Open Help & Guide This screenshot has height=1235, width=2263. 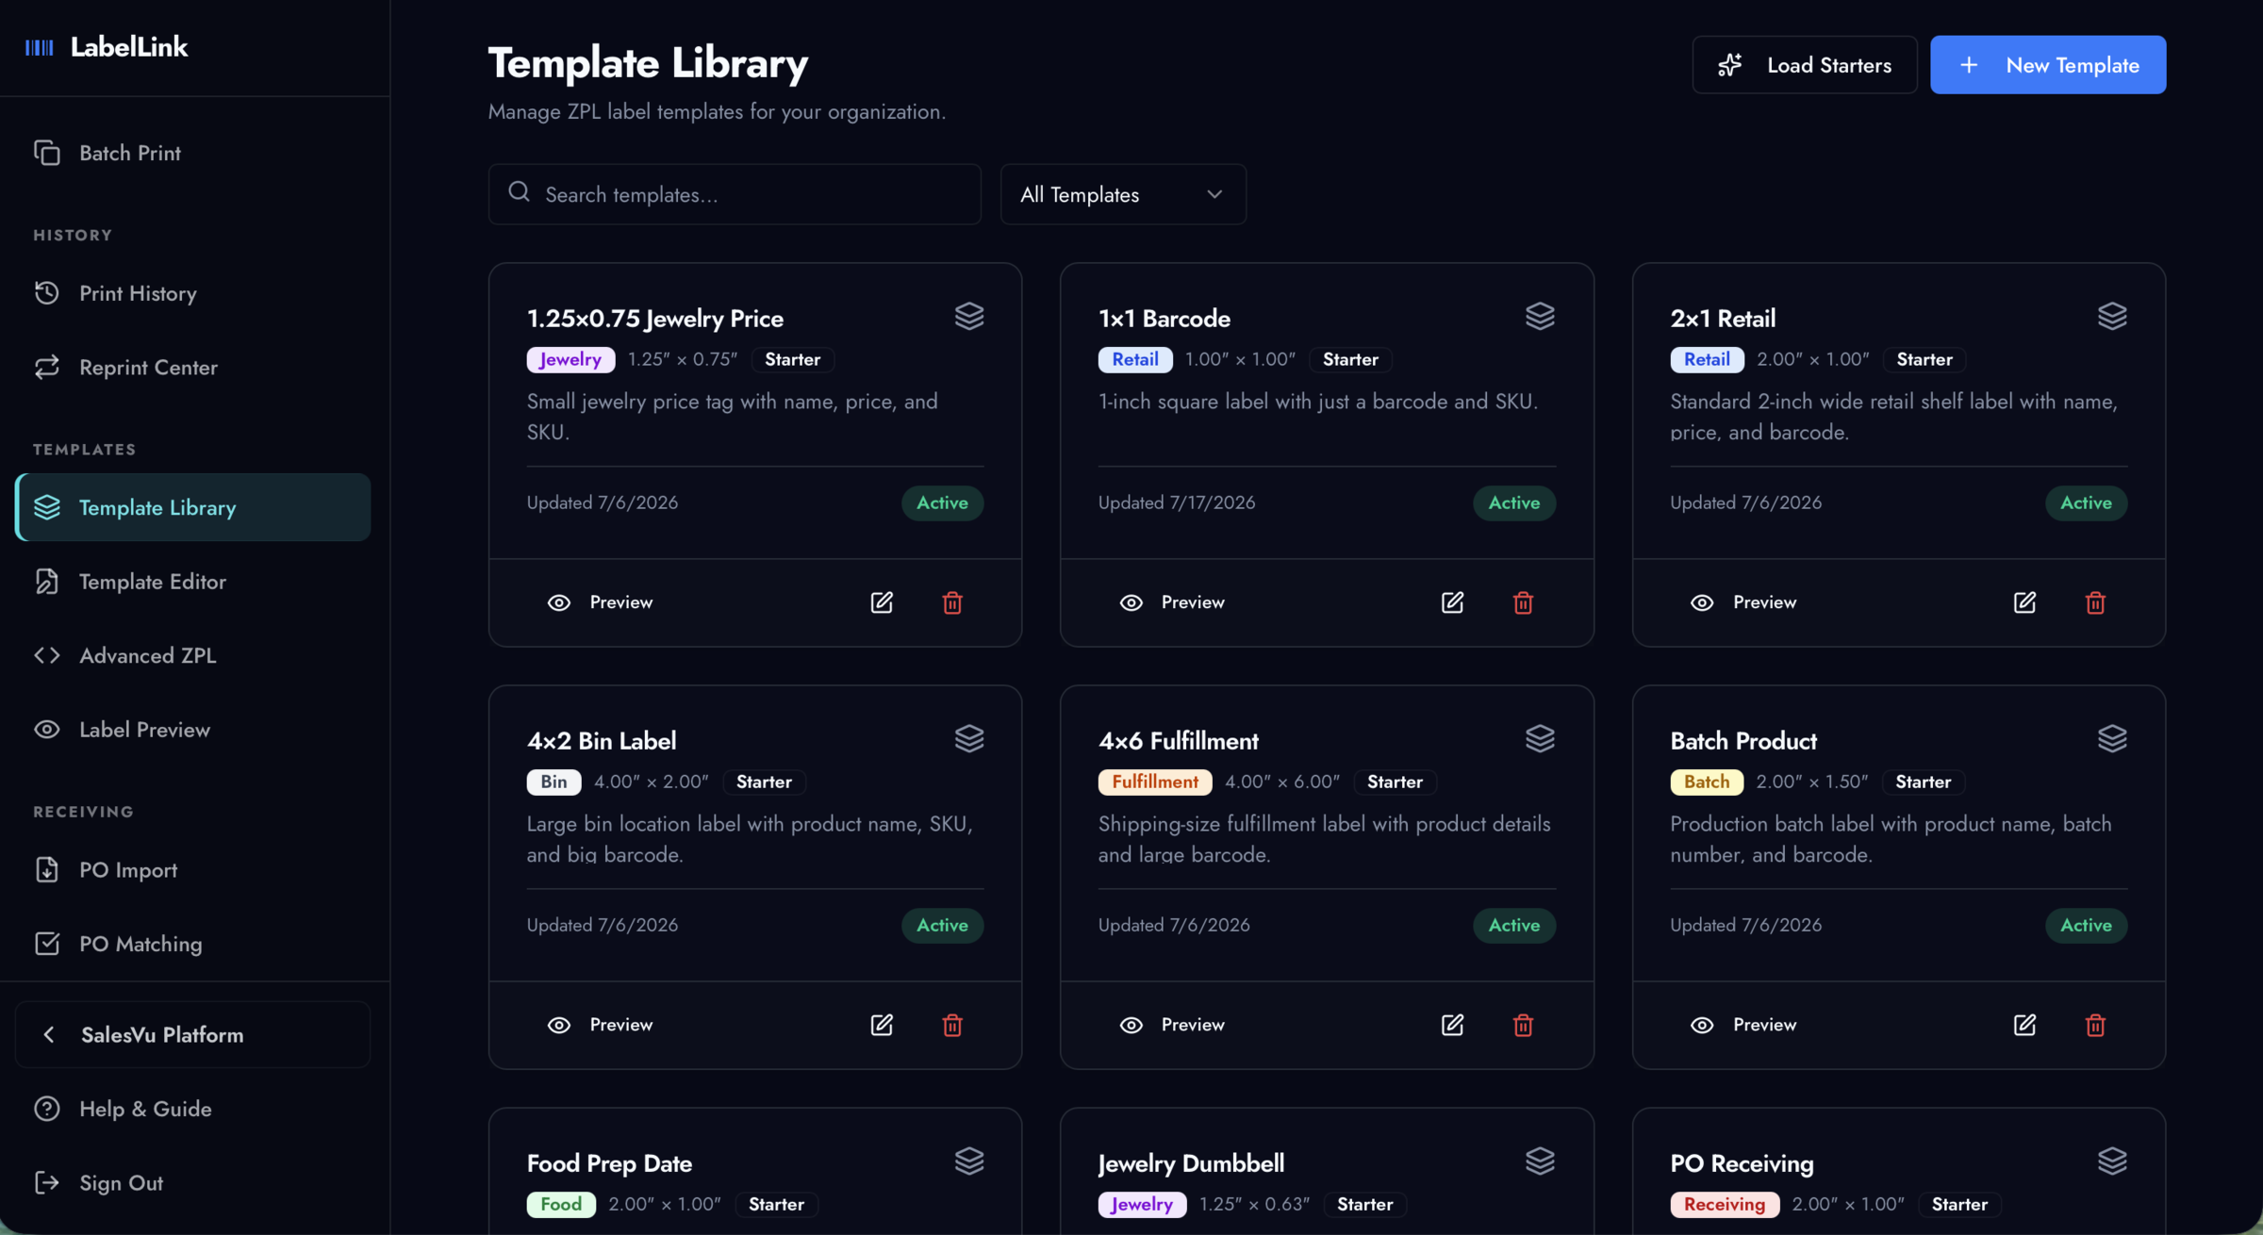pos(193,1109)
